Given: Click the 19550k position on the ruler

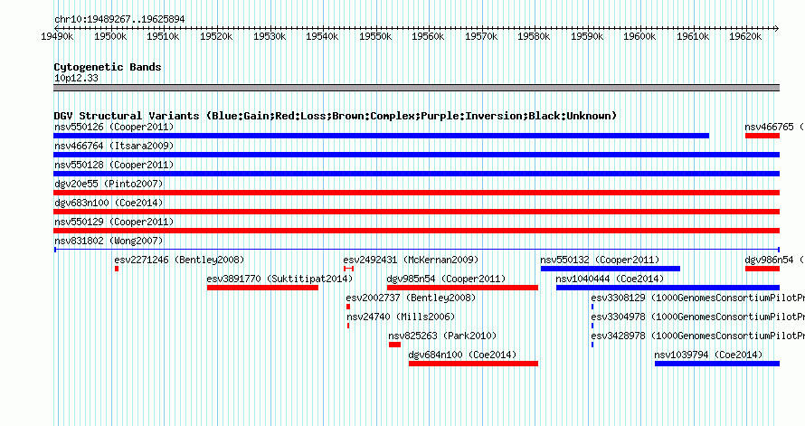Looking at the screenshot, I should pyautogui.click(x=375, y=36).
